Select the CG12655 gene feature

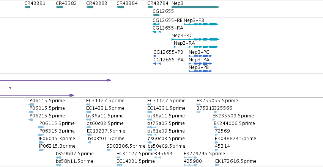pyautogui.click(x=156, y=15)
